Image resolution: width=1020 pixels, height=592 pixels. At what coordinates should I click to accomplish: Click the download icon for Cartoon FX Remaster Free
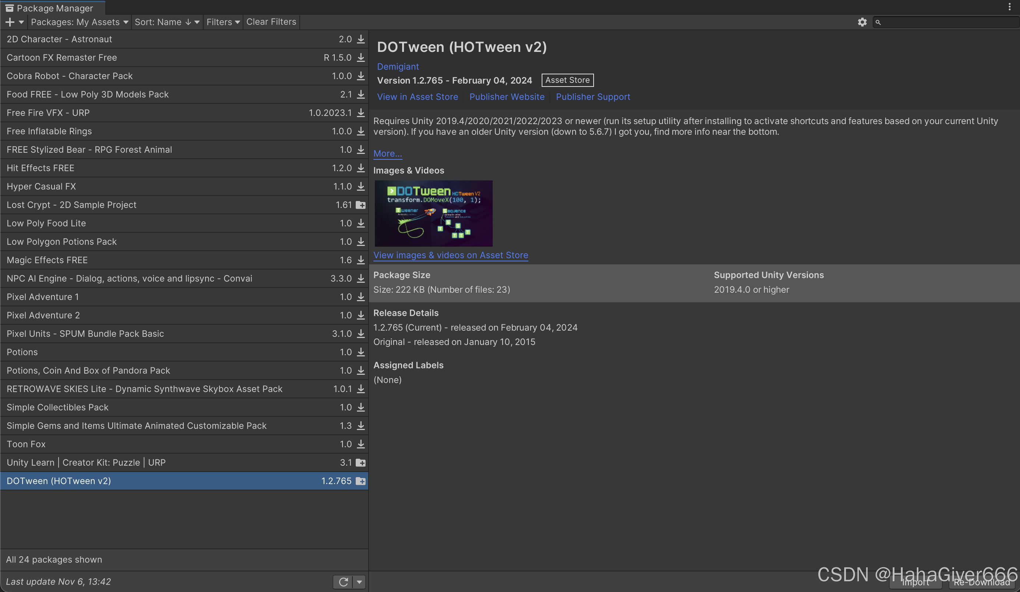[x=360, y=57]
